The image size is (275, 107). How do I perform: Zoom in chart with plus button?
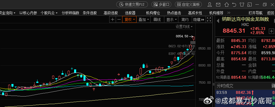pyautogui.click(x=112, y=20)
